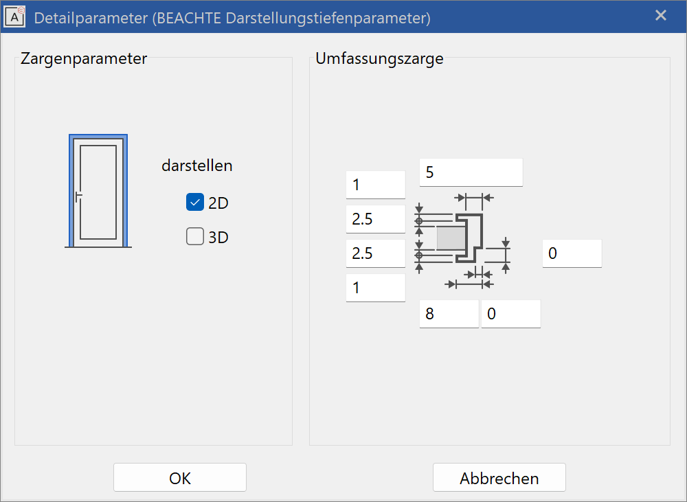The image size is (687, 502).
Task: Click the application icon in the title bar
Action: (x=14, y=16)
